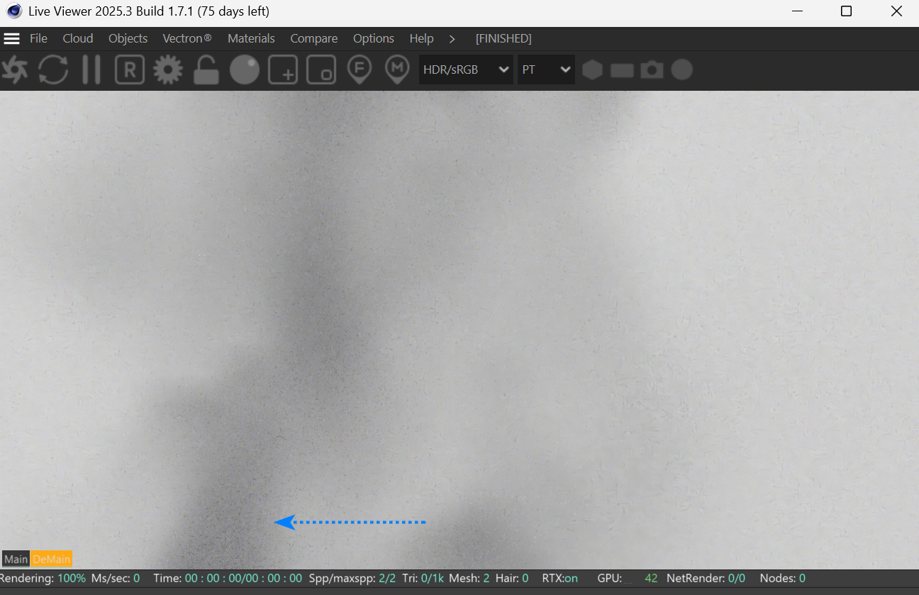919x595 pixels.
Task: Select the pick material M icon
Action: pyautogui.click(x=397, y=69)
